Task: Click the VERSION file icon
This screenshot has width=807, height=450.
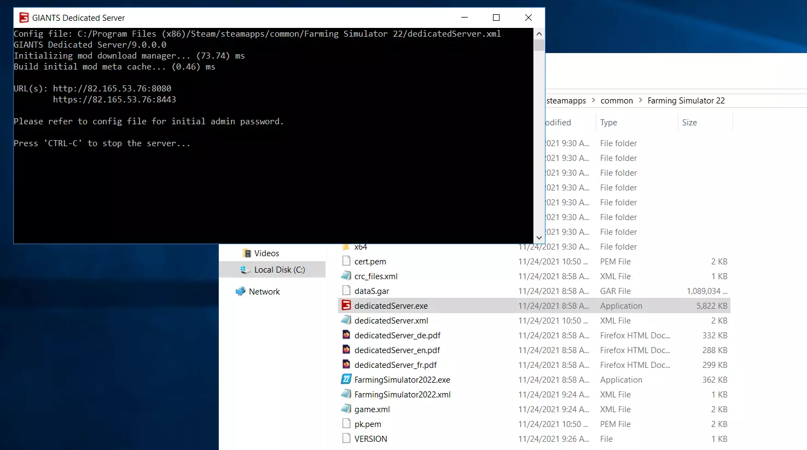Action: coord(346,439)
